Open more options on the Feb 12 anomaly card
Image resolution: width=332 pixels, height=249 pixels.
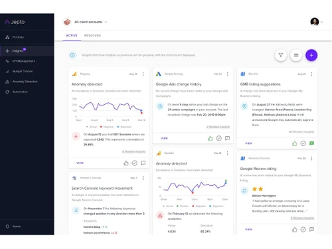click(x=228, y=153)
